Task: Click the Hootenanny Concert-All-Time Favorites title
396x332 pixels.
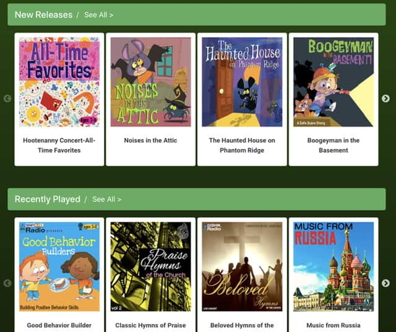Action: coord(59,145)
